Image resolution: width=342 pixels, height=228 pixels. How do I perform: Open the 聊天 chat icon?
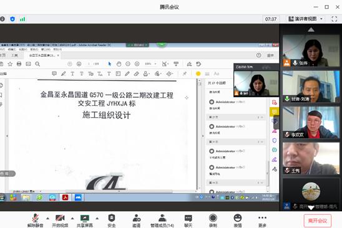(x=188, y=221)
